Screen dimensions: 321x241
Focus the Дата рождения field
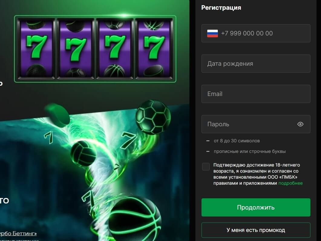point(256,64)
